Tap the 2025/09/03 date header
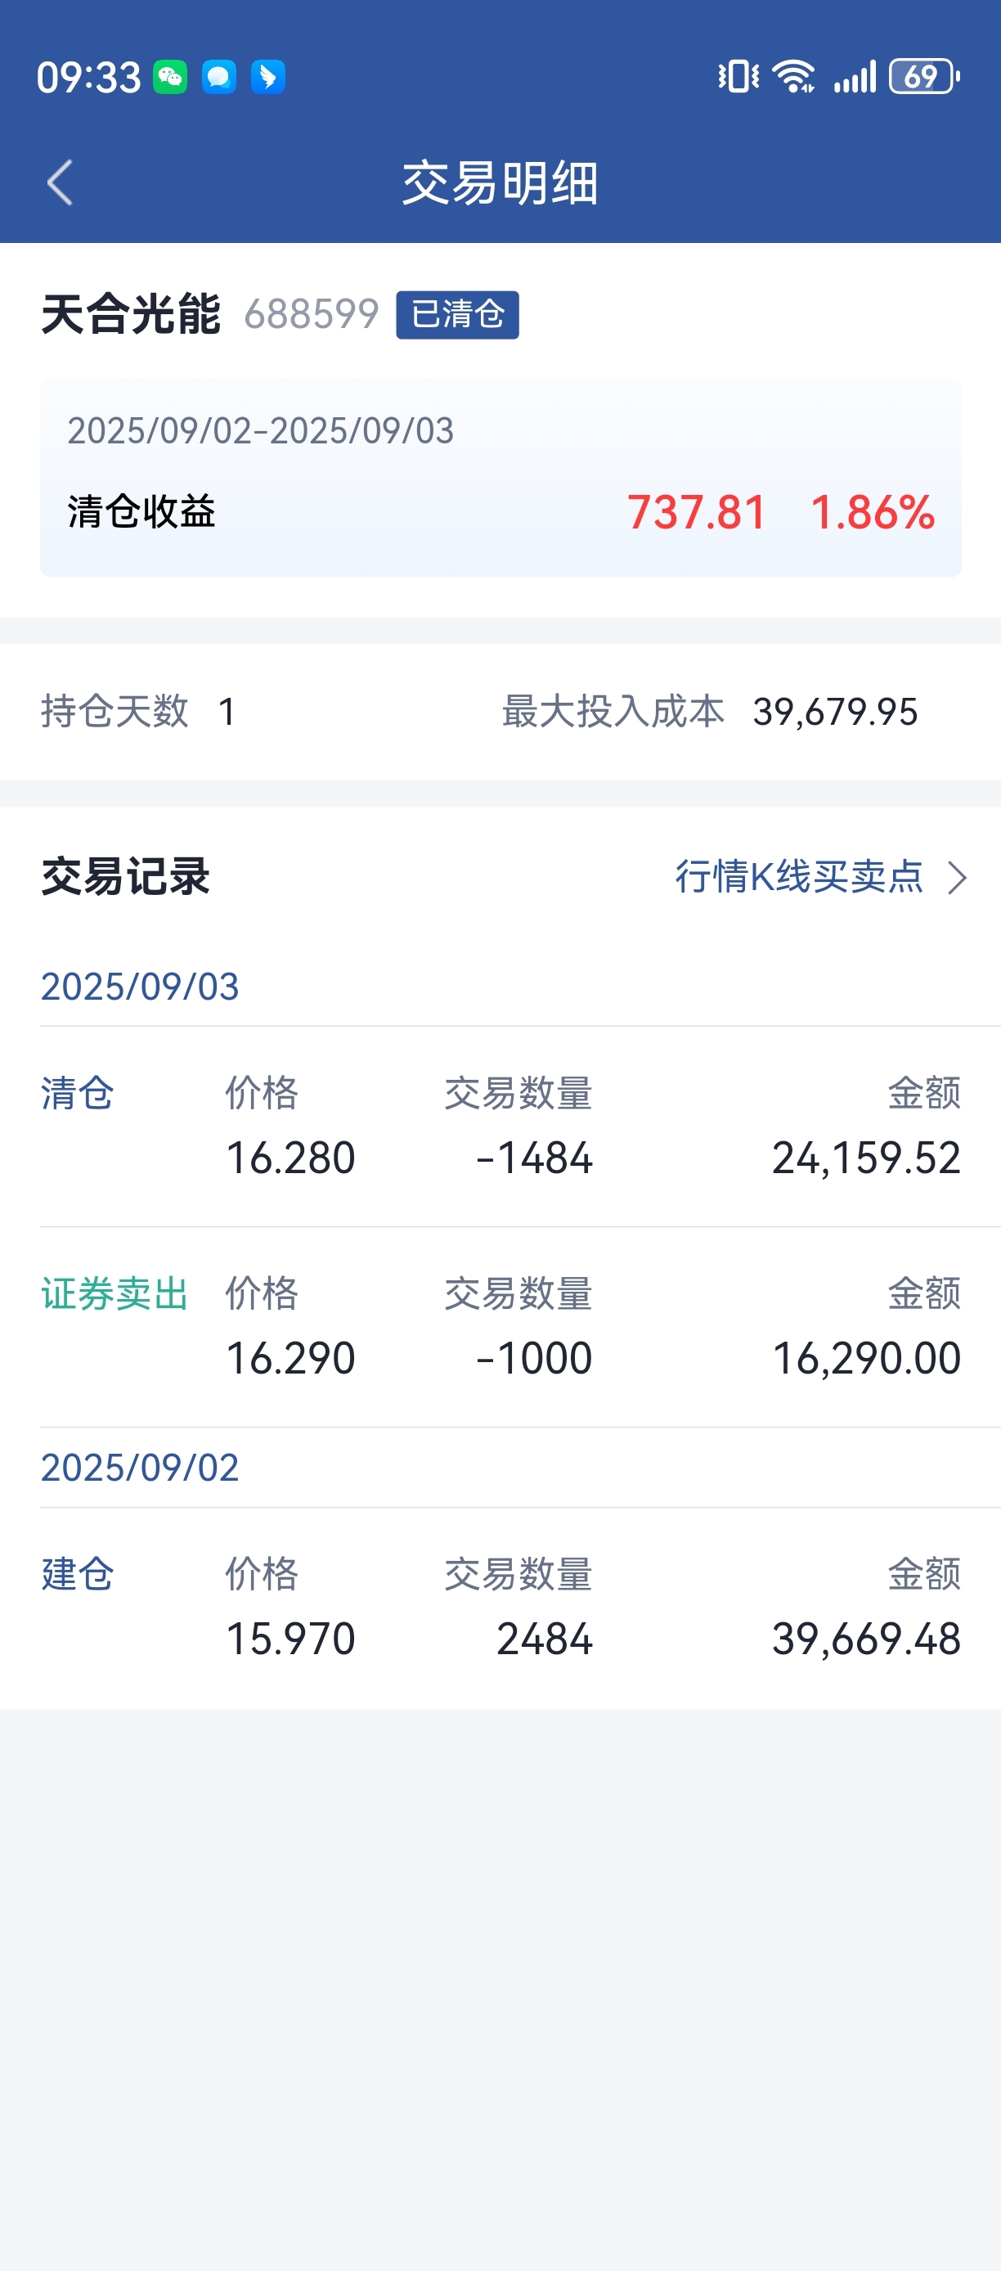The height and width of the screenshot is (2271, 1001). tap(140, 987)
